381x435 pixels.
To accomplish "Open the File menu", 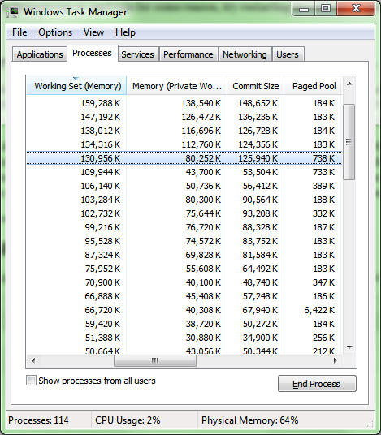I will [x=19, y=32].
